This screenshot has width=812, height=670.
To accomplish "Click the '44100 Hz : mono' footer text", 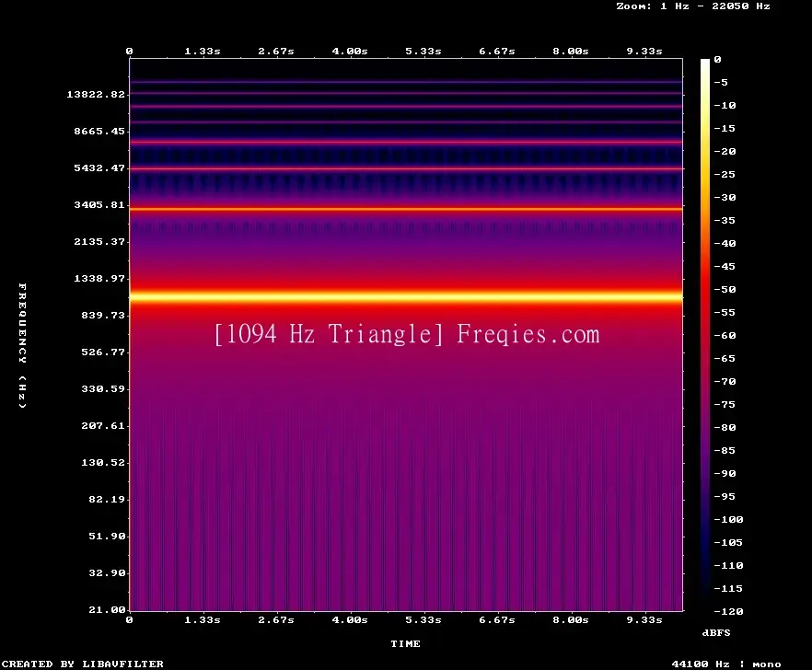I will tap(726, 664).
